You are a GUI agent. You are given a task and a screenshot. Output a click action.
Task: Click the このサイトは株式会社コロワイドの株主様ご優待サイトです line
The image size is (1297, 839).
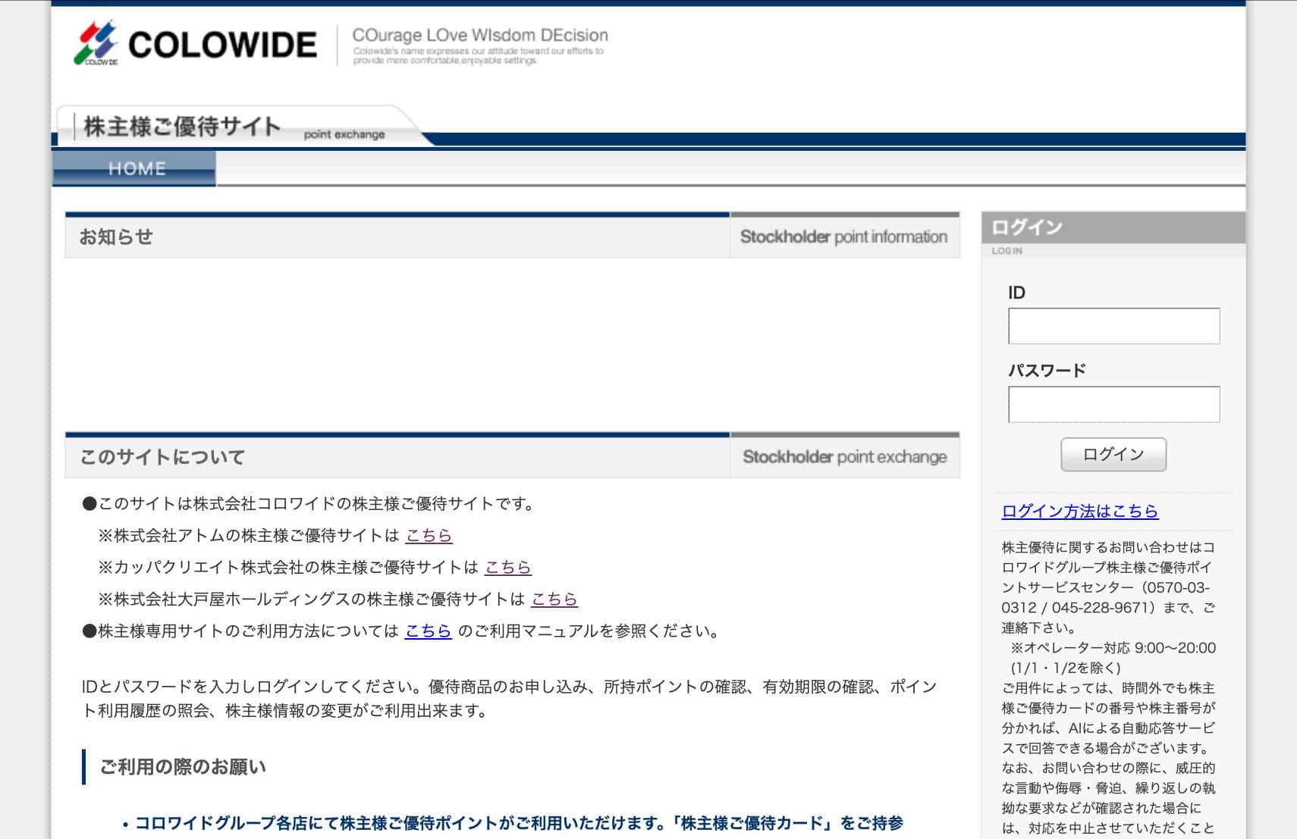click(x=309, y=503)
